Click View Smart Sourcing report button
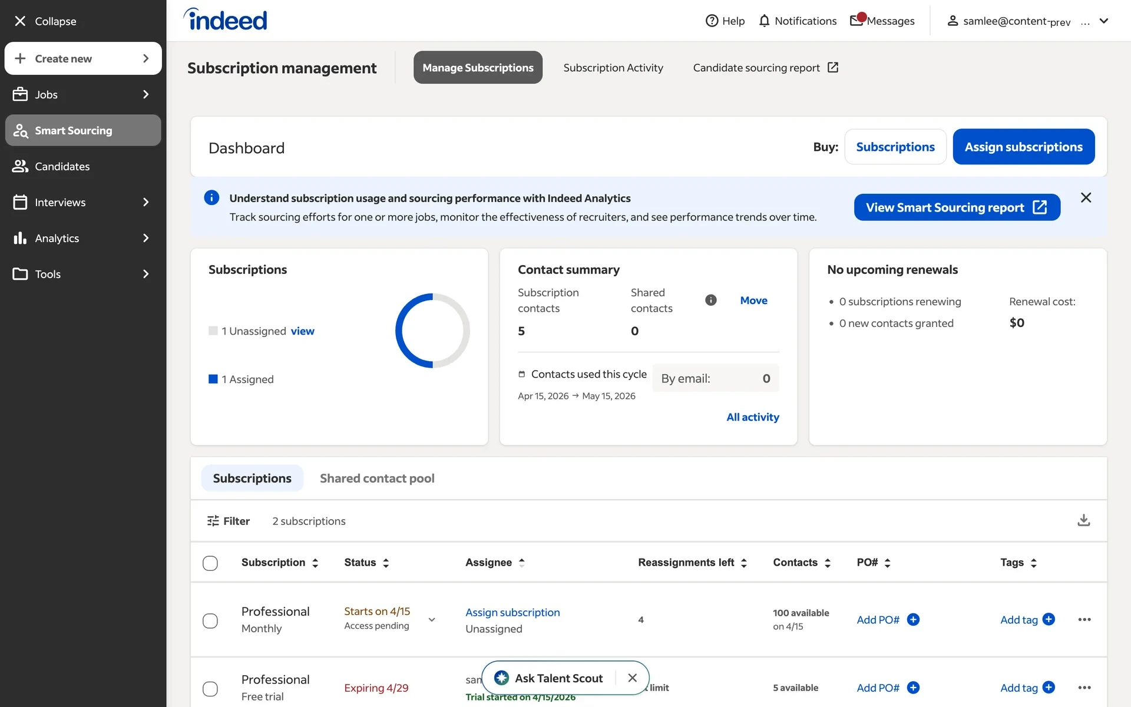This screenshot has width=1131, height=707. pyautogui.click(x=957, y=207)
